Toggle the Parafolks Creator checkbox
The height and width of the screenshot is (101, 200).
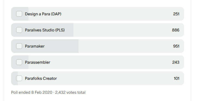(x=19, y=78)
